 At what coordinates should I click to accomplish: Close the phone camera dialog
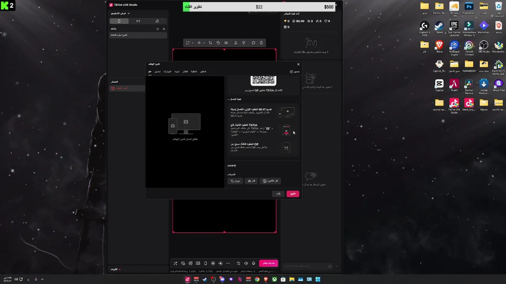coord(298,64)
